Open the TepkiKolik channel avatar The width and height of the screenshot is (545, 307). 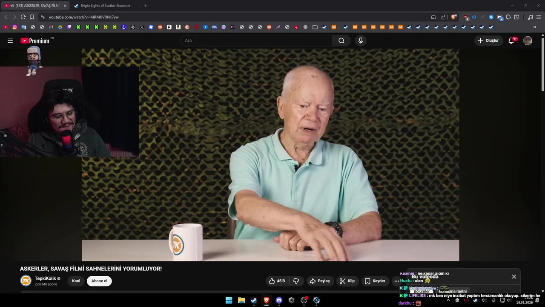pos(26,281)
